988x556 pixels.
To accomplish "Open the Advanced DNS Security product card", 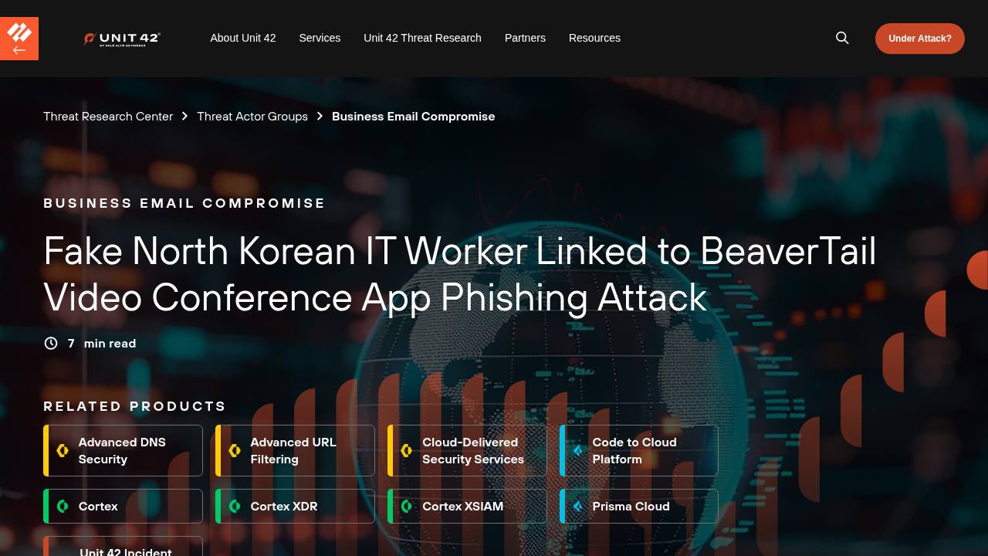I will (x=123, y=451).
